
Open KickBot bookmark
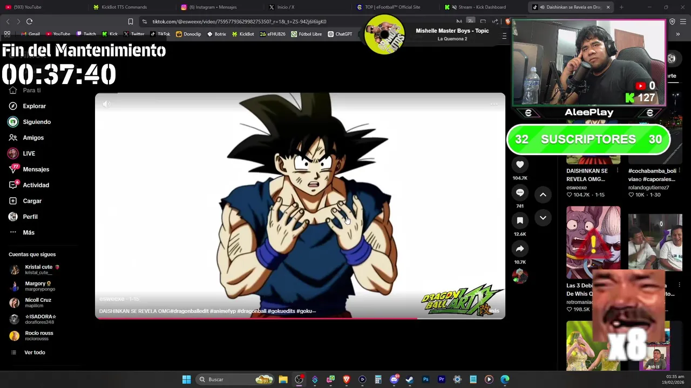(x=243, y=34)
